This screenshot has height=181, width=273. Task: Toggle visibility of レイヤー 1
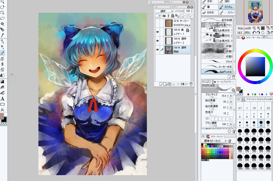(x=157, y=32)
